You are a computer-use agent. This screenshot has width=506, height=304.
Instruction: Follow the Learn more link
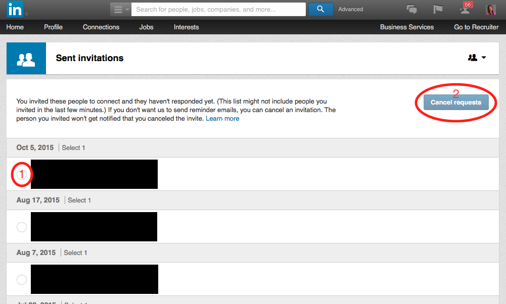[x=222, y=119]
